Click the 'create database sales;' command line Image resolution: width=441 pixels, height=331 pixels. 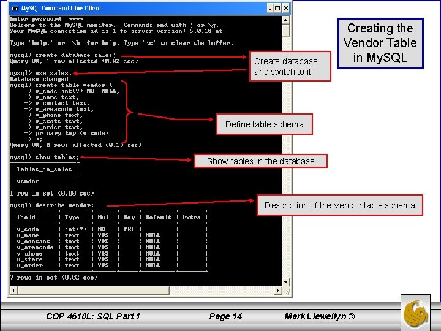[x=62, y=55]
